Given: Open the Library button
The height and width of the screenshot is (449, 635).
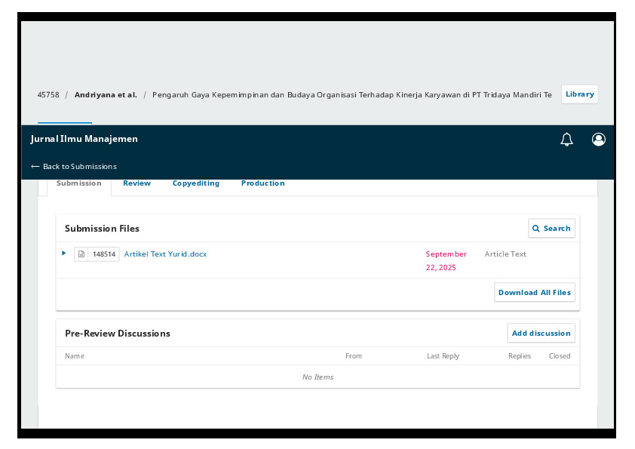Looking at the screenshot, I should [579, 94].
